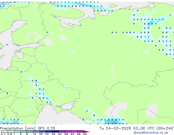
Task: Pick the 15–20 mm legend swatch
Action: click(x=43, y=131)
